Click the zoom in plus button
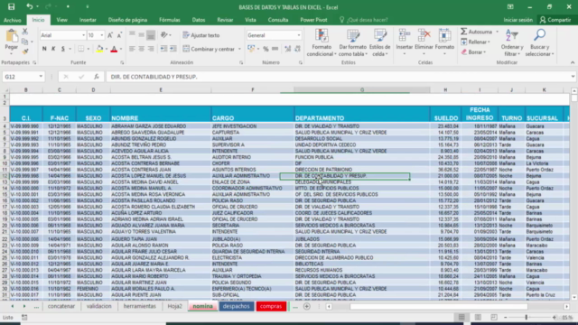Screen dimensions: 578x325 [555, 317]
